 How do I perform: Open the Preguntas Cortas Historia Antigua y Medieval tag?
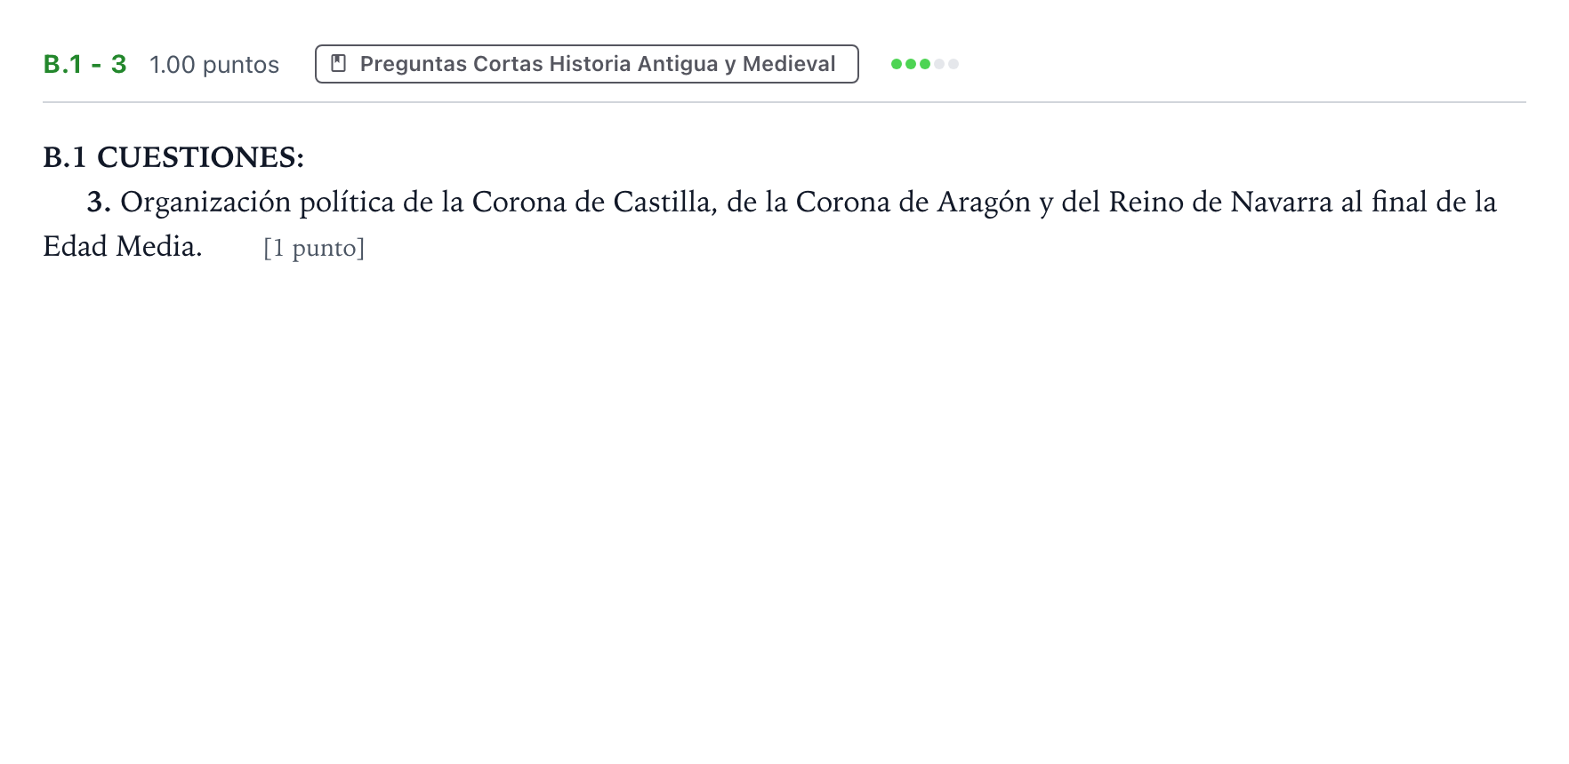(586, 64)
